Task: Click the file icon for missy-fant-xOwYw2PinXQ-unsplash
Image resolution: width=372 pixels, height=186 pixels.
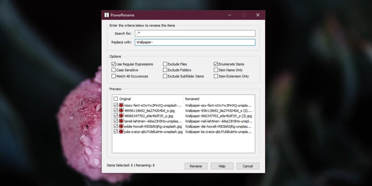Action: [121, 105]
